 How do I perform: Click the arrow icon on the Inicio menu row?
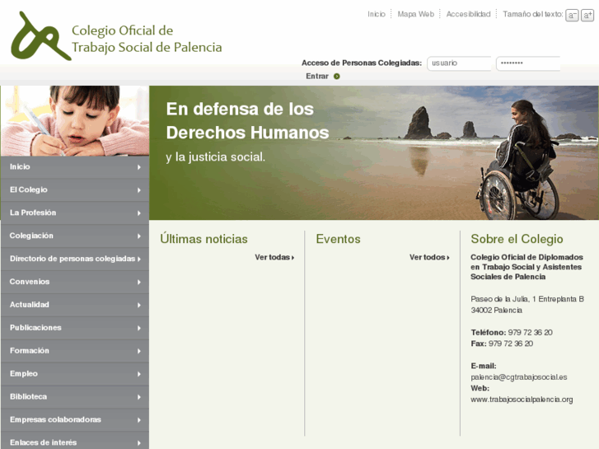(x=139, y=167)
